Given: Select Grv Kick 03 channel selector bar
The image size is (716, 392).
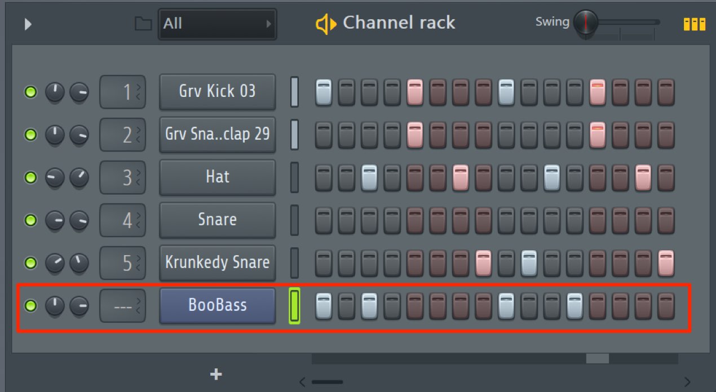Looking at the screenshot, I should tap(294, 91).
